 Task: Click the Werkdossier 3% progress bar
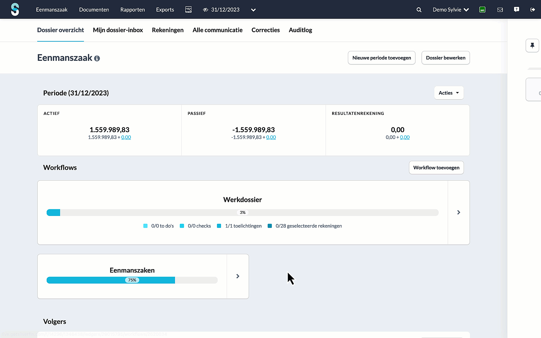click(x=242, y=213)
